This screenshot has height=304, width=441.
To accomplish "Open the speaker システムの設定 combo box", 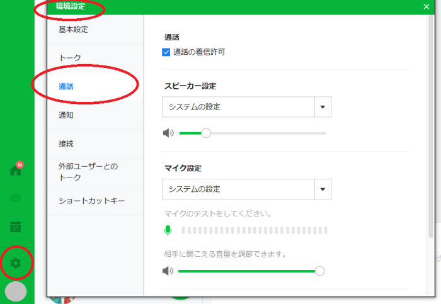I will tap(247, 107).
